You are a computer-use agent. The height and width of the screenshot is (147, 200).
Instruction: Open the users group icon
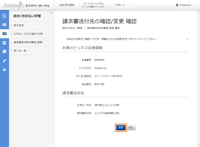(x=4, y=69)
